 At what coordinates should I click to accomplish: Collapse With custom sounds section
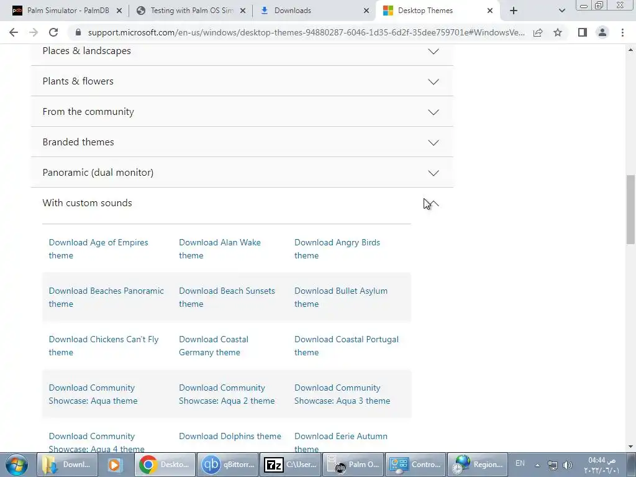point(242,203)
